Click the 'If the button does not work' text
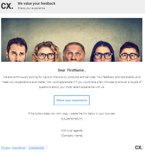 pos(72,114)
